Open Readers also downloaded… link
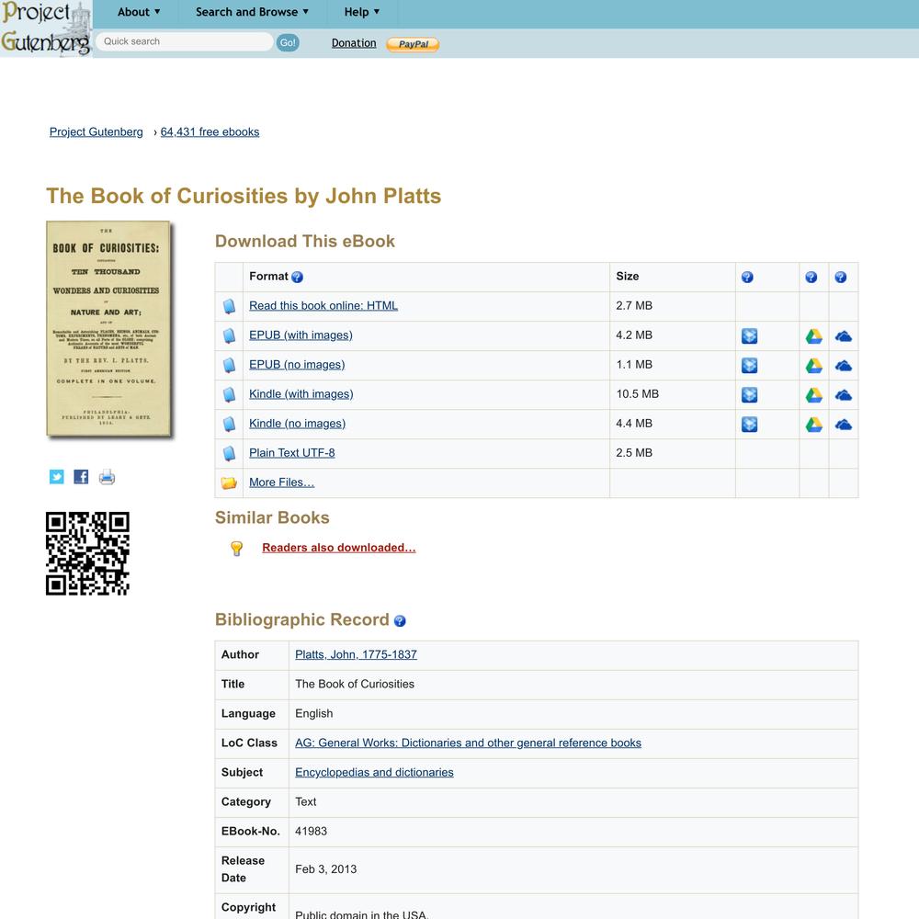This screenshot has width=919, height=919. (x=339, y=548)
